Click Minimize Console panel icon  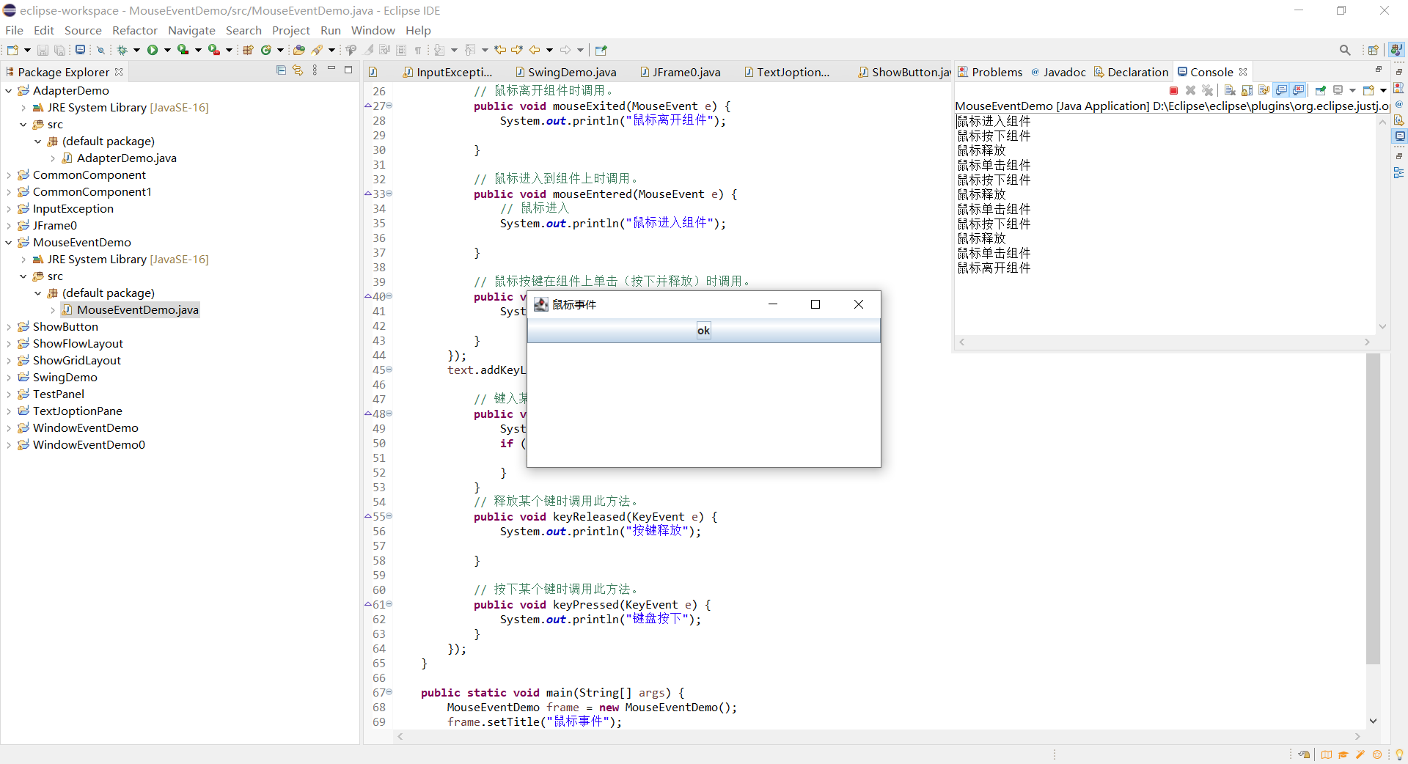(x=1378, y=70)
